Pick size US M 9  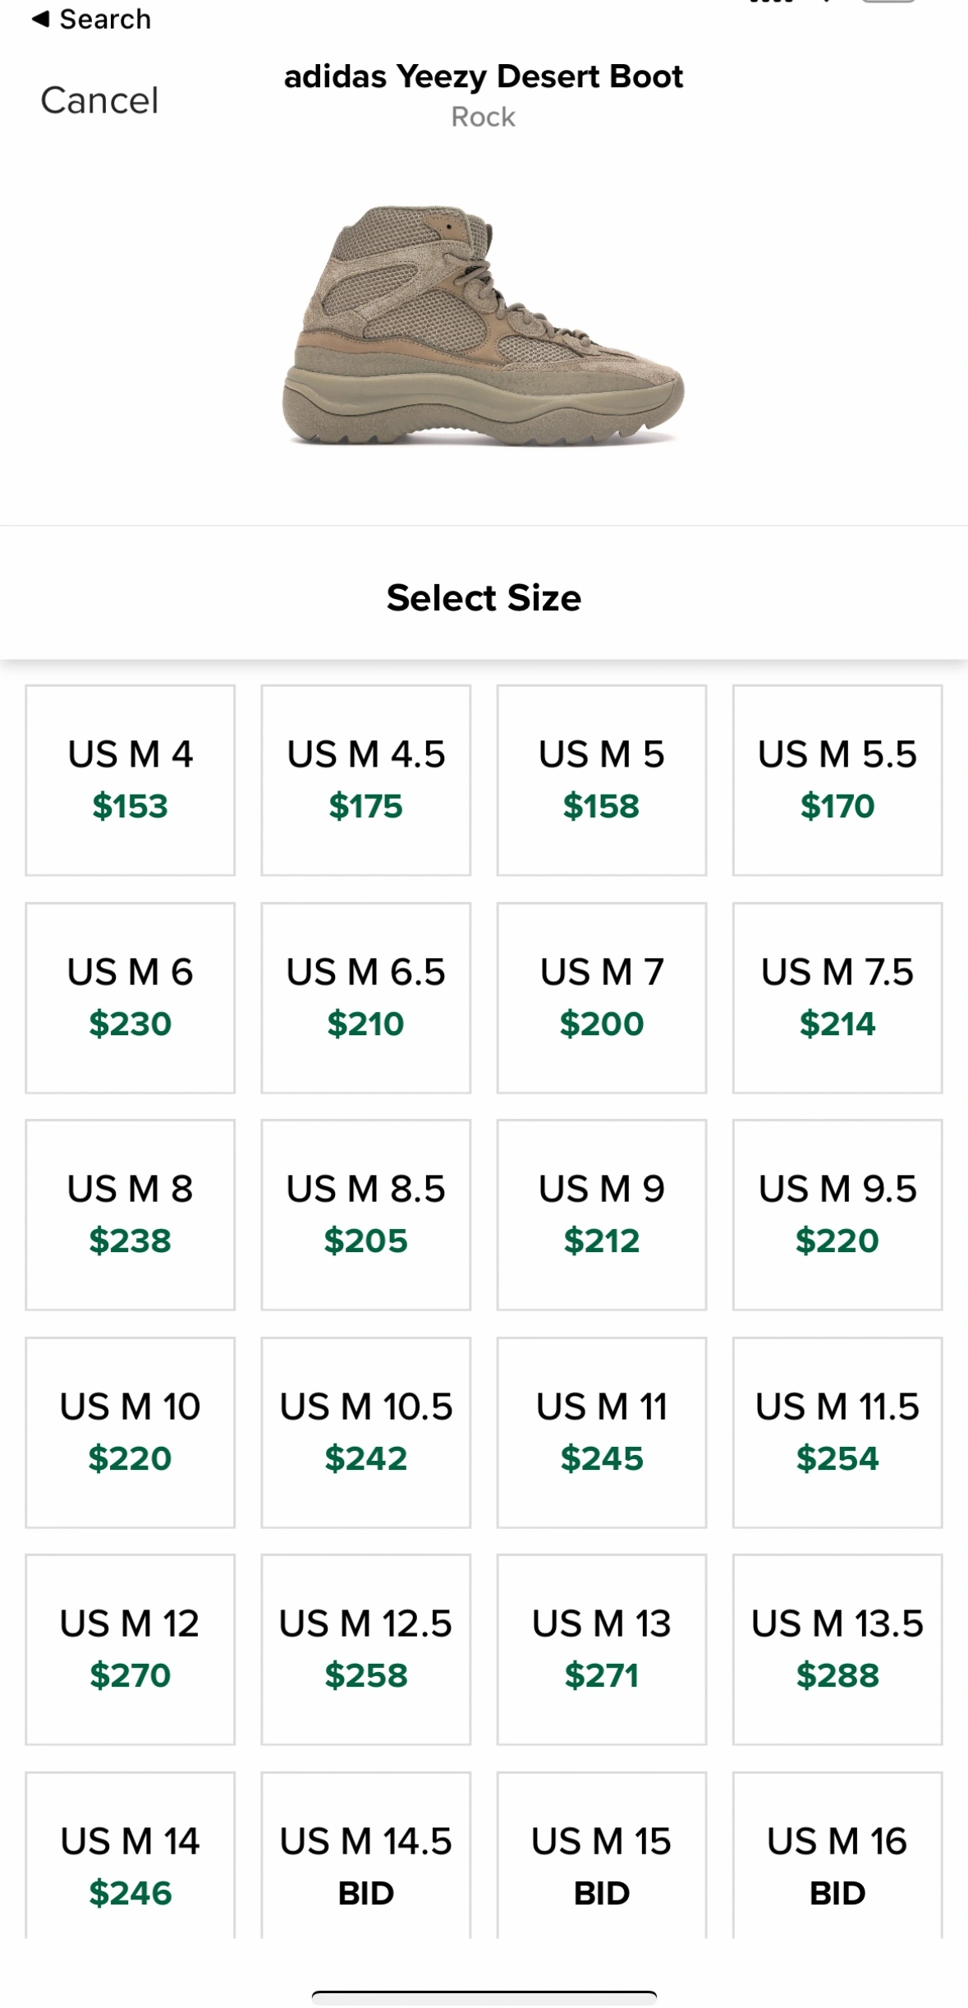602,1214
